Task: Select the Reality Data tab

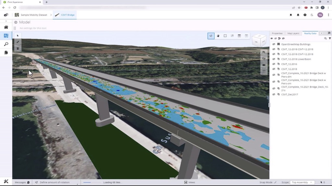Action: pos(310,33)
